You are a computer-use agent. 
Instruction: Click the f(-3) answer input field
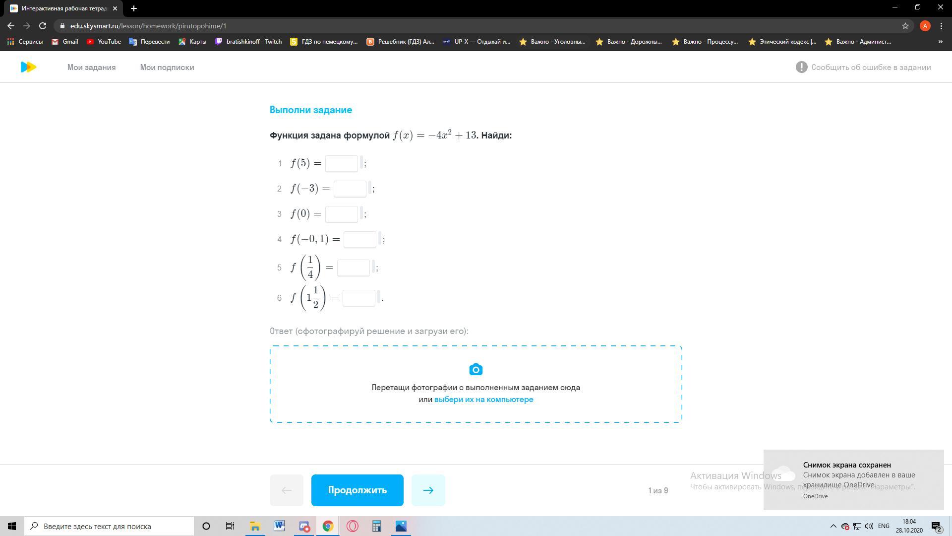pos(351,189)
